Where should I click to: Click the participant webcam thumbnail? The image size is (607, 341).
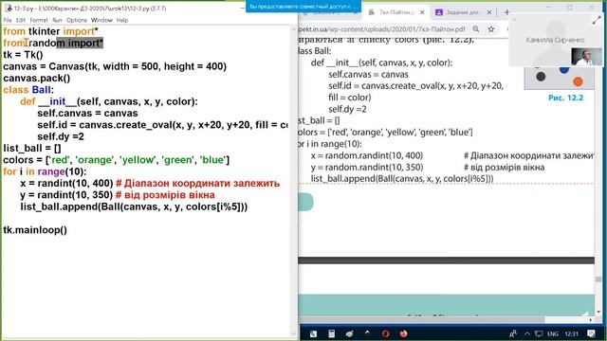pos(586,57)
